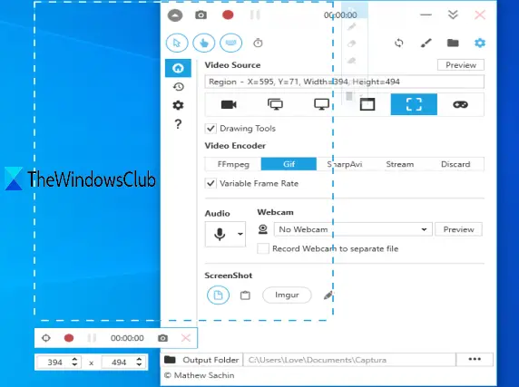Click the screenshot editor pencil icon
The width and height of the screenshot is (519, 387).
point(328,295)
